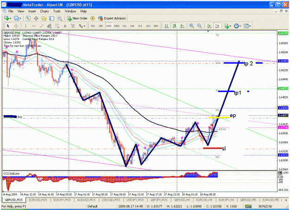Open the Terminal window icon

pyautogui.click(x=52, y=18)
